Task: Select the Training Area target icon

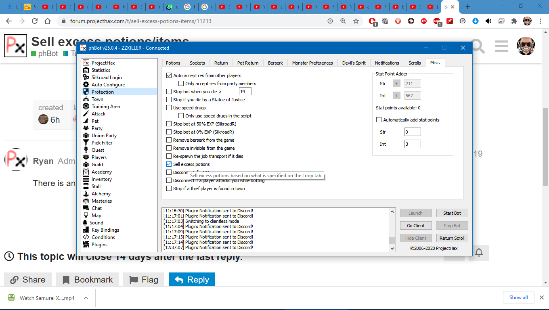Action: (x=86, y=107)
